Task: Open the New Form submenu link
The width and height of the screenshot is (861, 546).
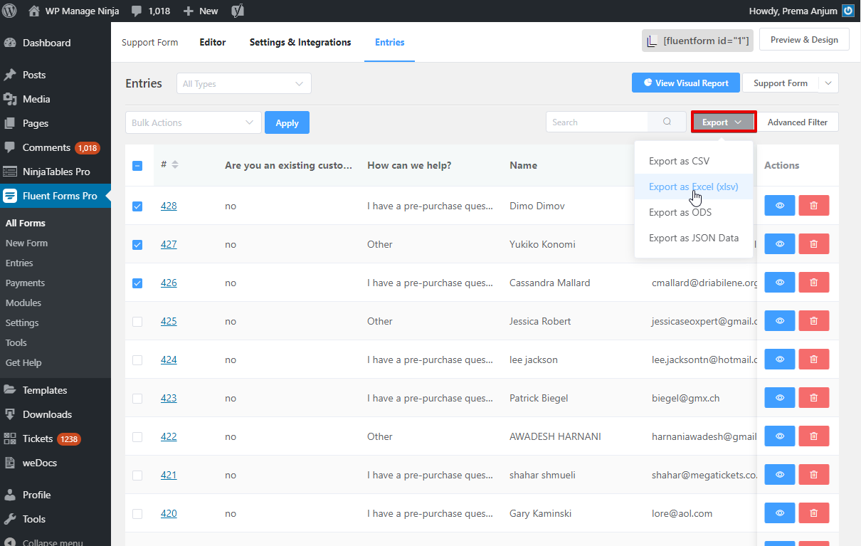Action: (26, 243)
